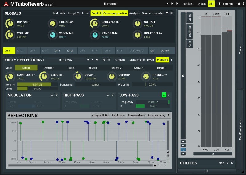Image resolution: width=246 pixels, height=175 pixels.
Task: Open the Hallway preset selector
Action: click(x=65, y=60)
